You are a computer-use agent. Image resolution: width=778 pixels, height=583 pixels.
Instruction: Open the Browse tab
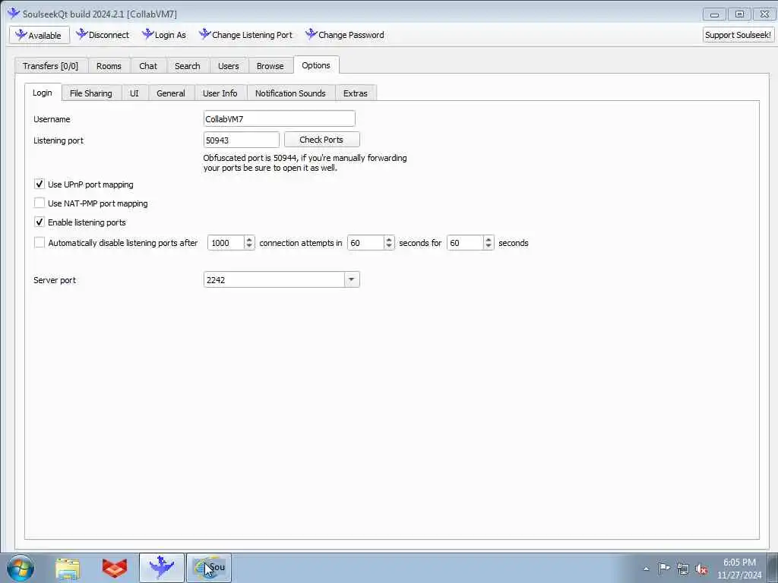270,66
